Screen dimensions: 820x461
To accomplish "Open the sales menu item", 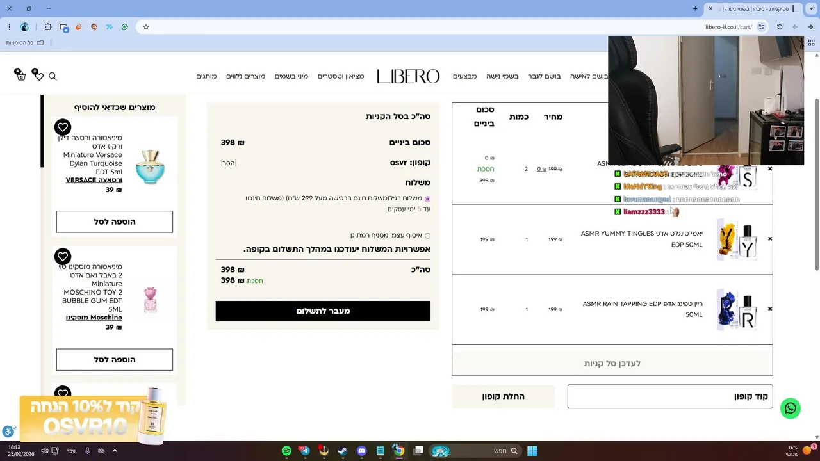I will [x=464, y=76].
